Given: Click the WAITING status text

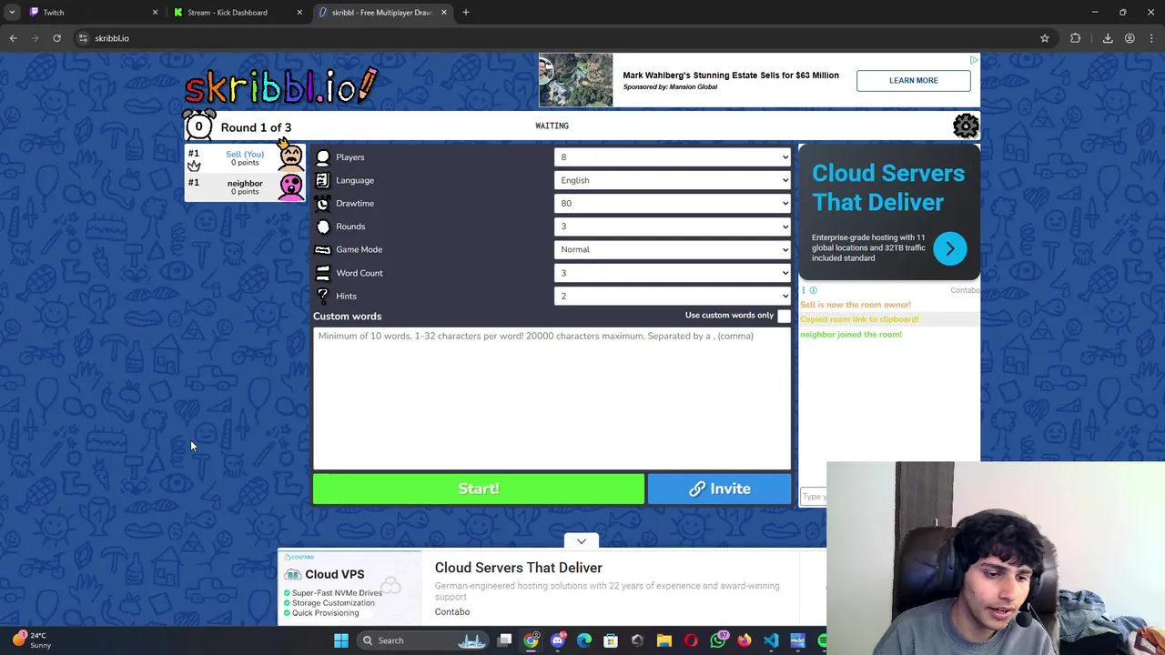Looking at the screenshot, I should 552,126.
